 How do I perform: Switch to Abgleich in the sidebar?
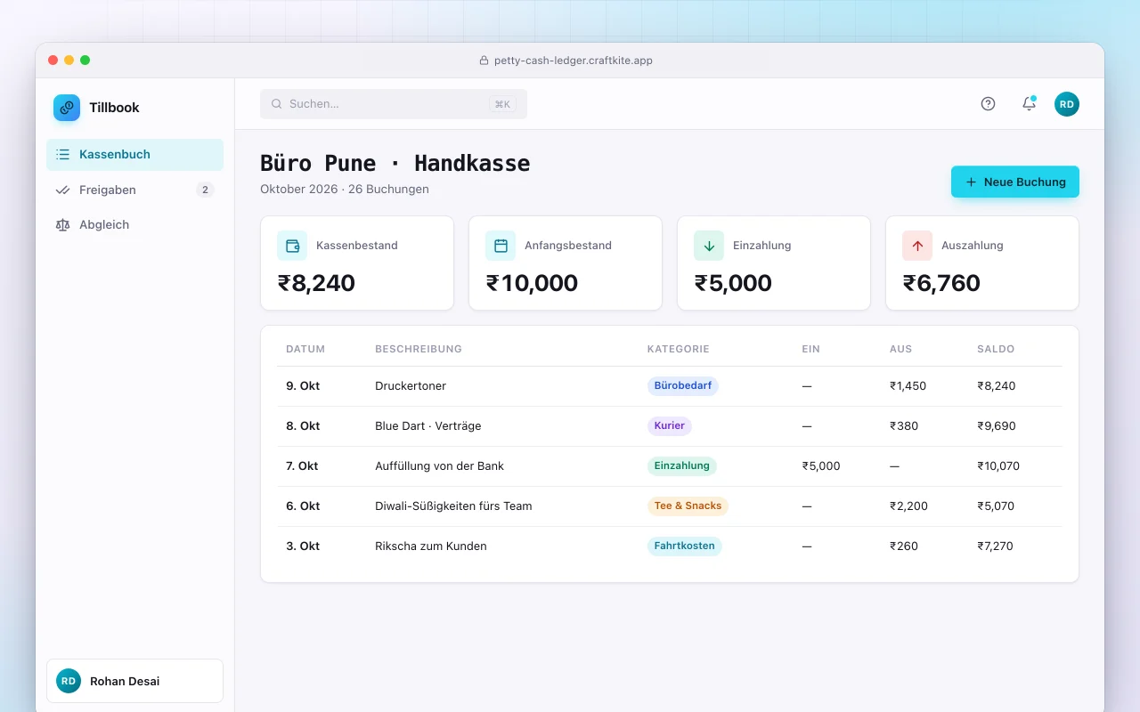tap(134, 225)
